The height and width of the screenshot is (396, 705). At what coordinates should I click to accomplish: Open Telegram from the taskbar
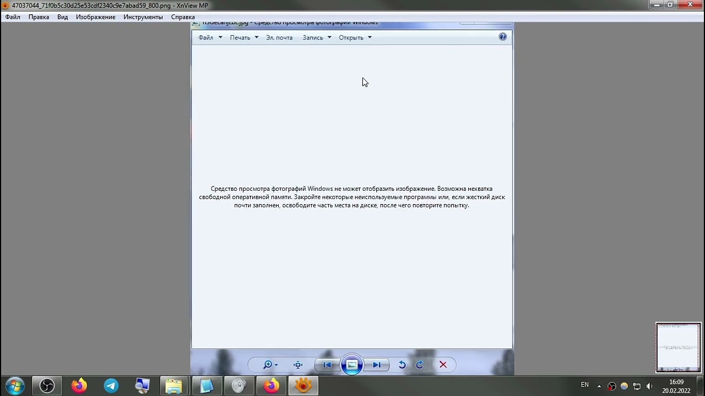click(x=111, y=386)
